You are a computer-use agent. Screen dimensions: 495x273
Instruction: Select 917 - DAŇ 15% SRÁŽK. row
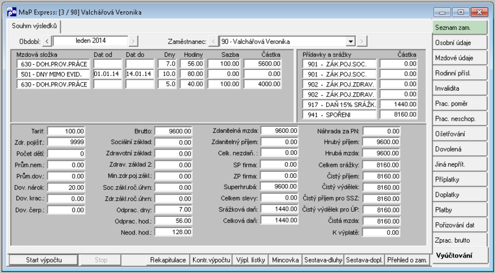click(x=359, y=104)
